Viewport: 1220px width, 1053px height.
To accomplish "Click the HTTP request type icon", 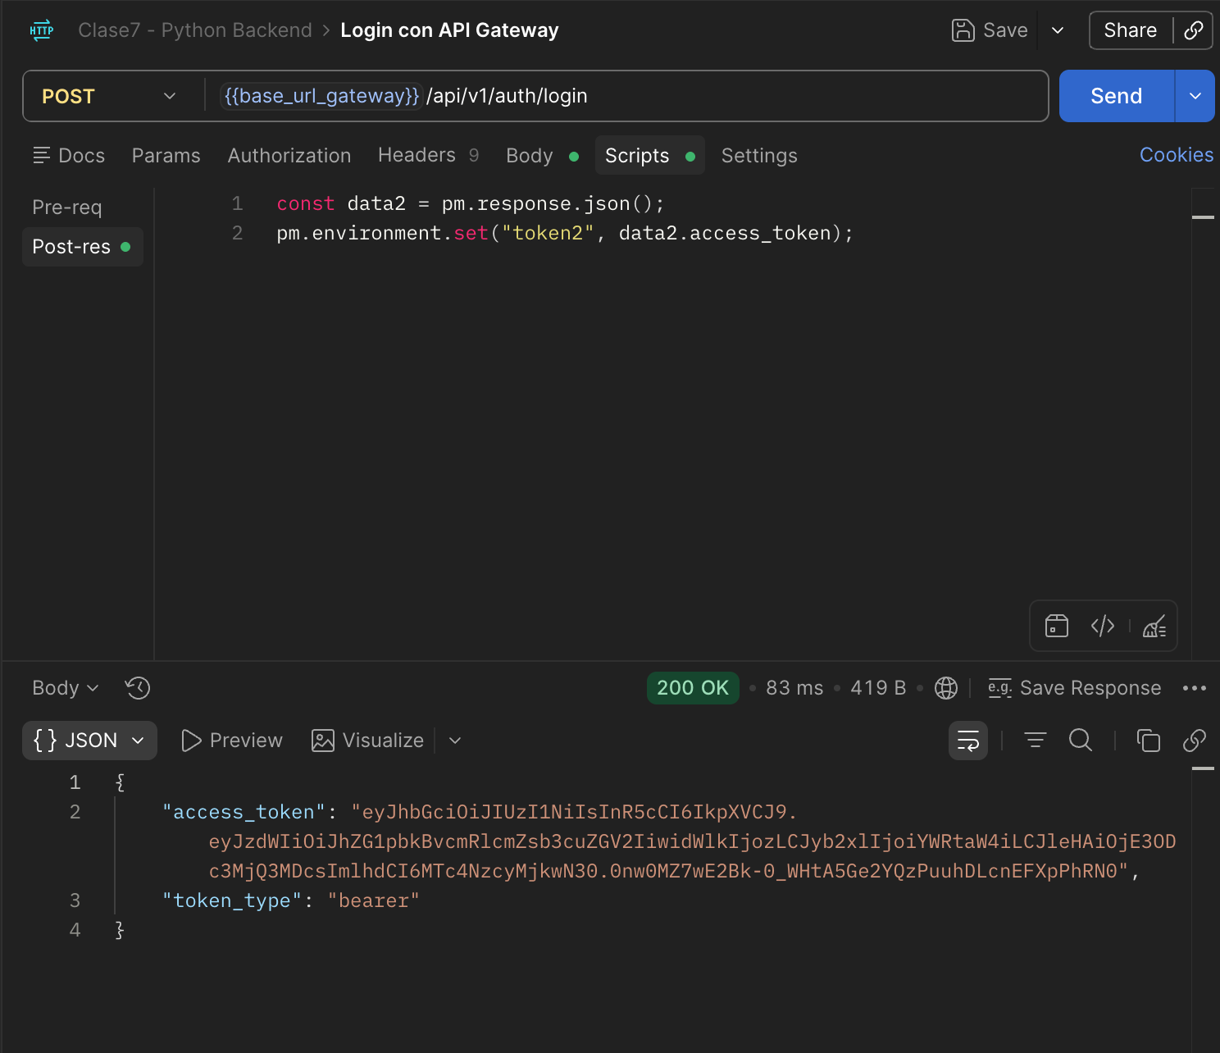I will click(x=41, y=30).
